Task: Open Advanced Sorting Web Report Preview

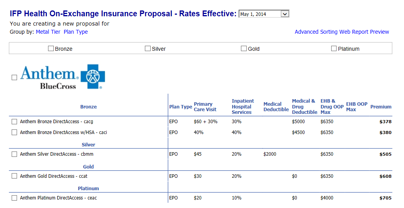Action: pos(342,32)
